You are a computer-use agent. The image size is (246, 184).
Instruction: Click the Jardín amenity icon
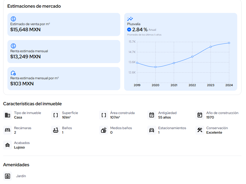pos(8,176)
